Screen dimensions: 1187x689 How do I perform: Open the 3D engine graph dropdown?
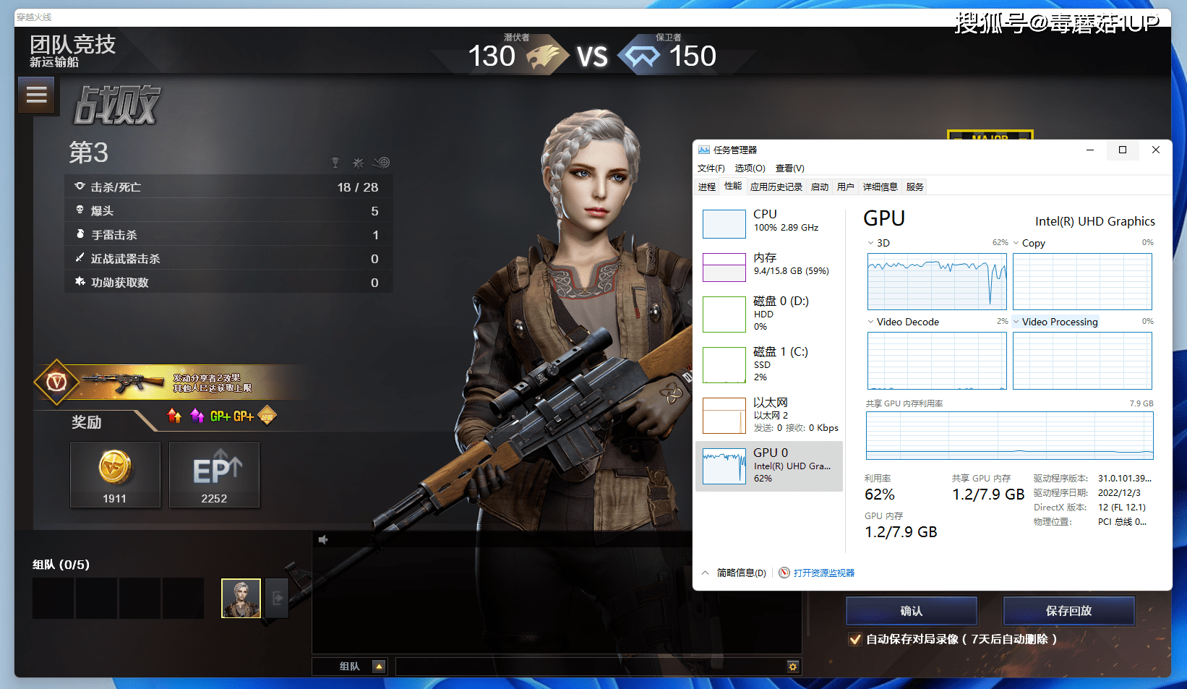[x=870, y=243]
